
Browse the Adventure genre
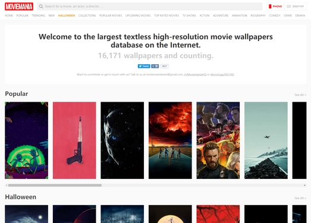pyautogui.click(x=221, y=15)
